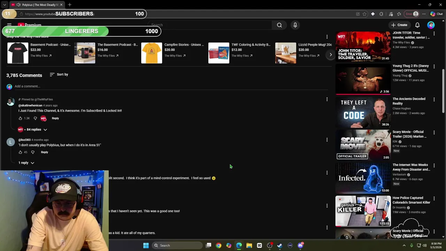Open the Favorites list icon
The width and height of the screenshot is (446, 251).
[x=399, y=14]
